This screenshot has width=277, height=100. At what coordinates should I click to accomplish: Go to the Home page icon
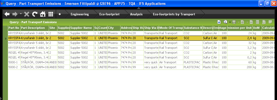43,14
